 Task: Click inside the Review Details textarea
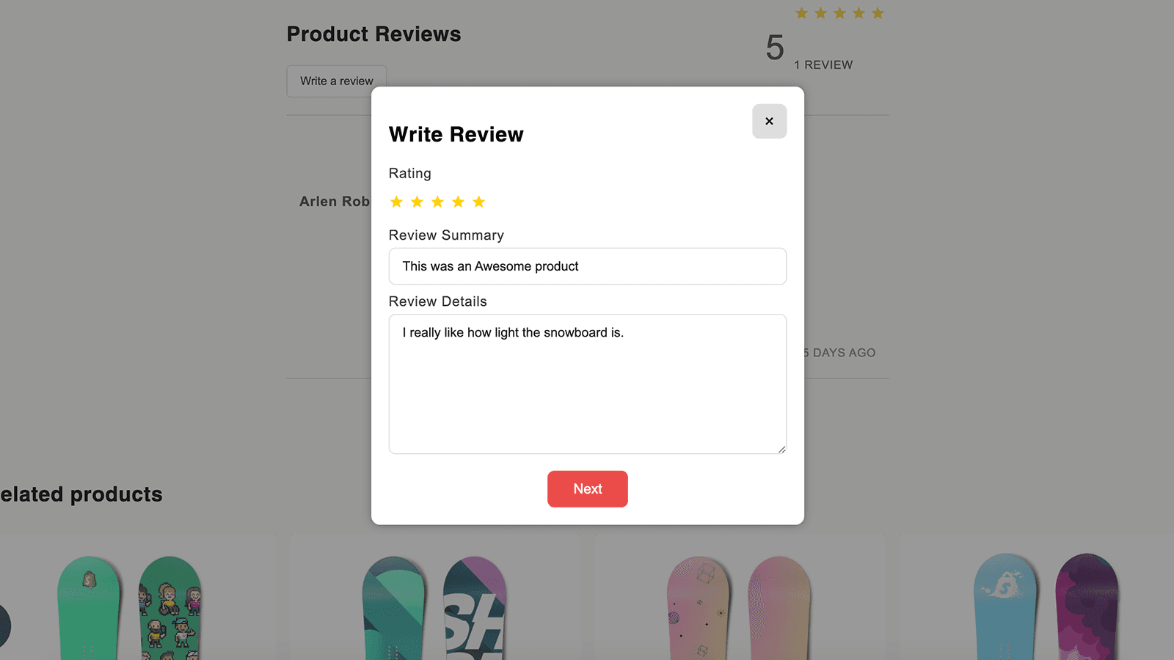587,384
